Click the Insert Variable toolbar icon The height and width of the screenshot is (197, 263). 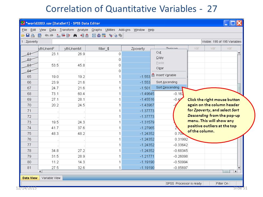[x=87, y=36]
